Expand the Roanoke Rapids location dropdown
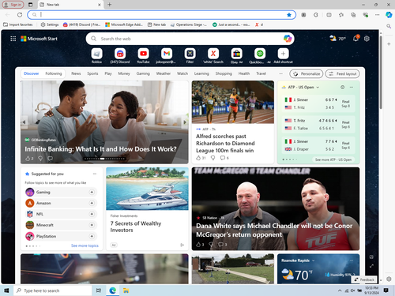 click(313, 260)
